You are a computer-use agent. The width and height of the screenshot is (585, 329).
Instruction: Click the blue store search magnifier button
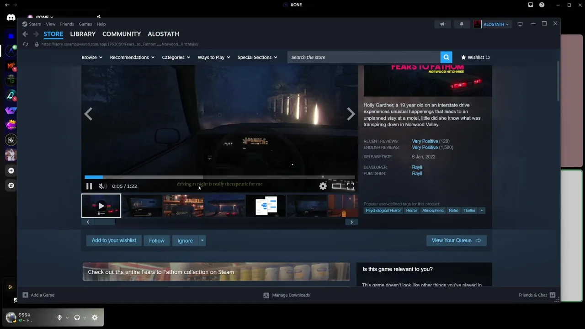[447, 57]
